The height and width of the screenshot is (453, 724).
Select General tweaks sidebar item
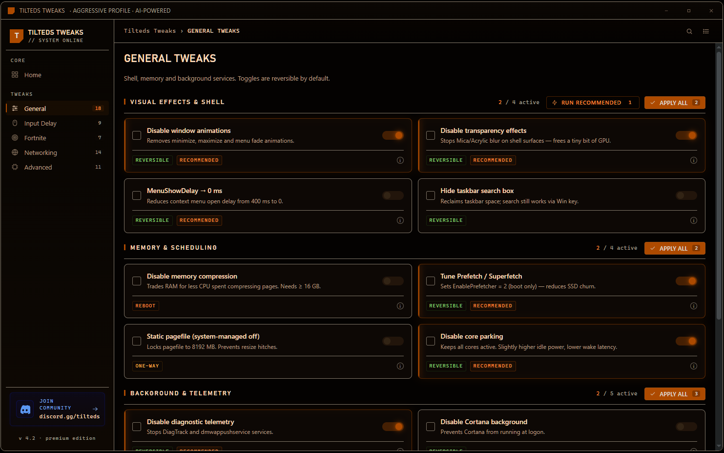click(57, 108)
